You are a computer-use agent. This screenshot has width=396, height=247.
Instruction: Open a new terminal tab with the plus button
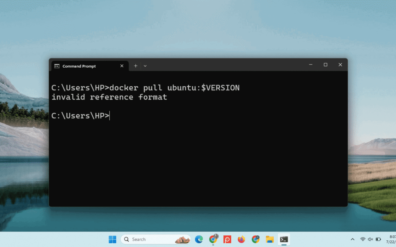coord(135,66)
